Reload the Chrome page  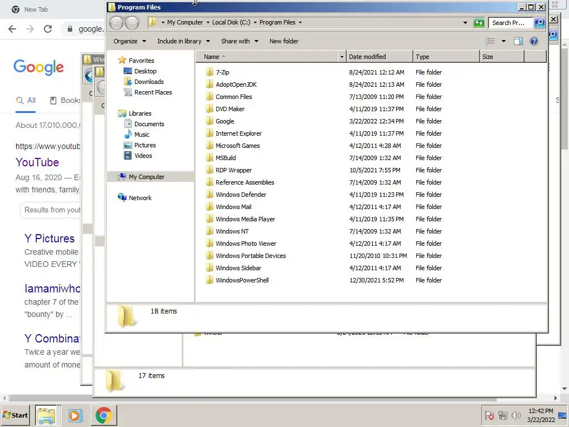48,29
